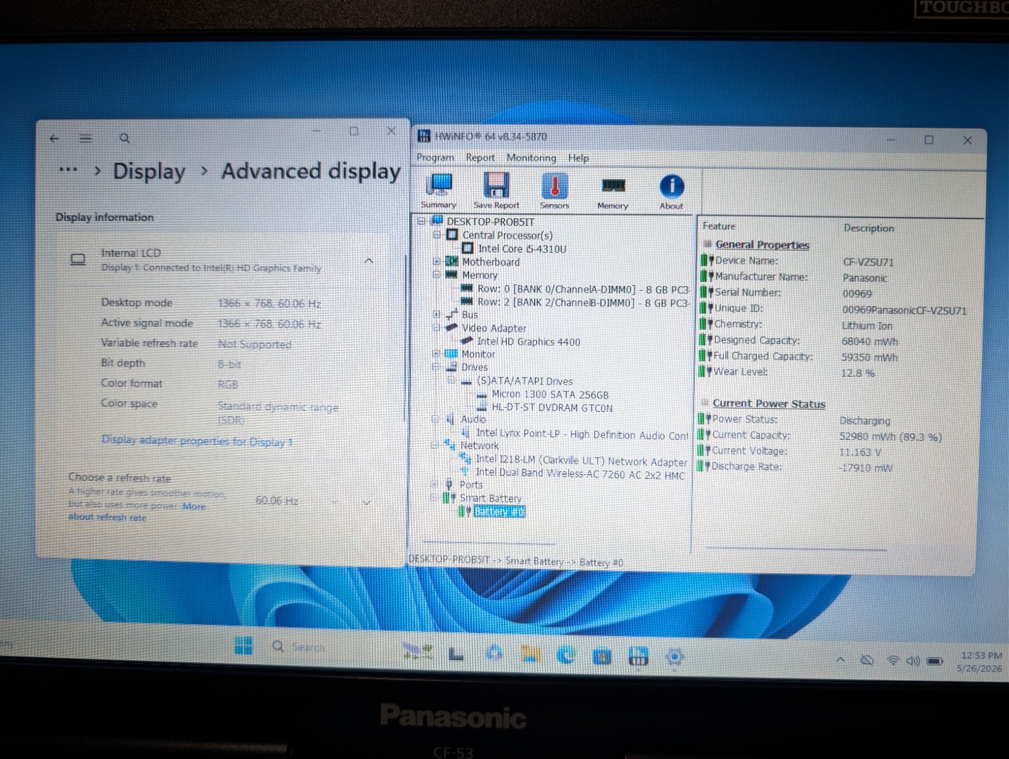Click the Audio speaker tree icon
The image size is (1009, 759).
[450, 419]
